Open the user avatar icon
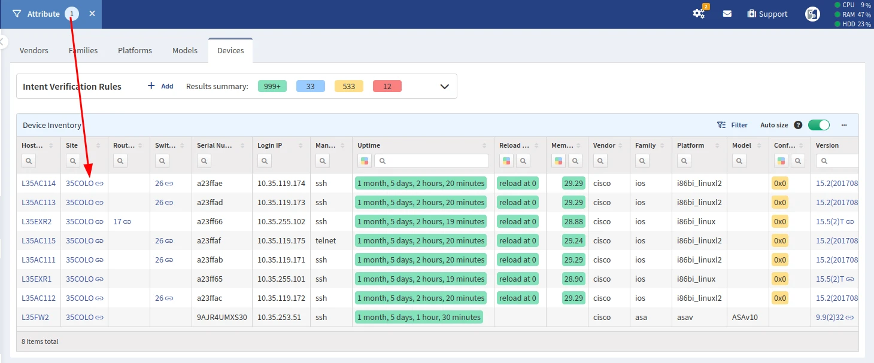The width and height of the screenshot is (874, 363). point(812,14)
